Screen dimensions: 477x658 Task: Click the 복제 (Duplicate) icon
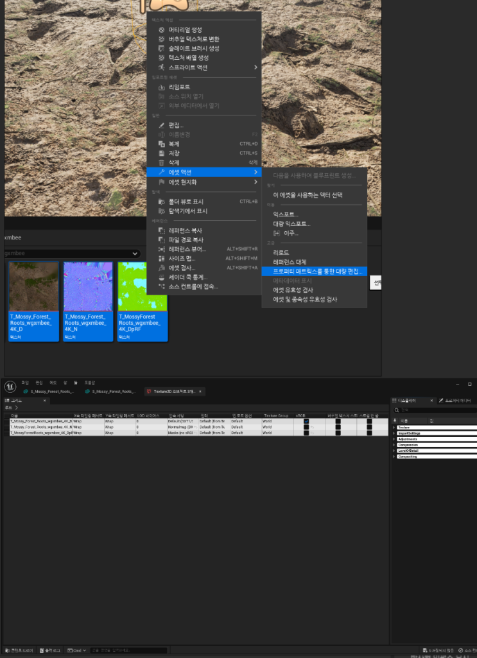[x=162, y=144]
